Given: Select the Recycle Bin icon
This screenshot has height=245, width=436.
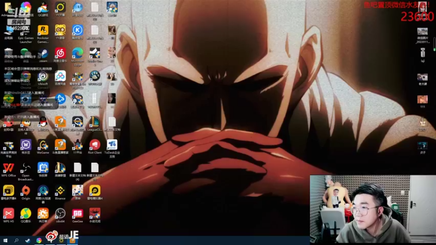Looking at the screenshot, I should pyautogui.click(x=8, y=55).
